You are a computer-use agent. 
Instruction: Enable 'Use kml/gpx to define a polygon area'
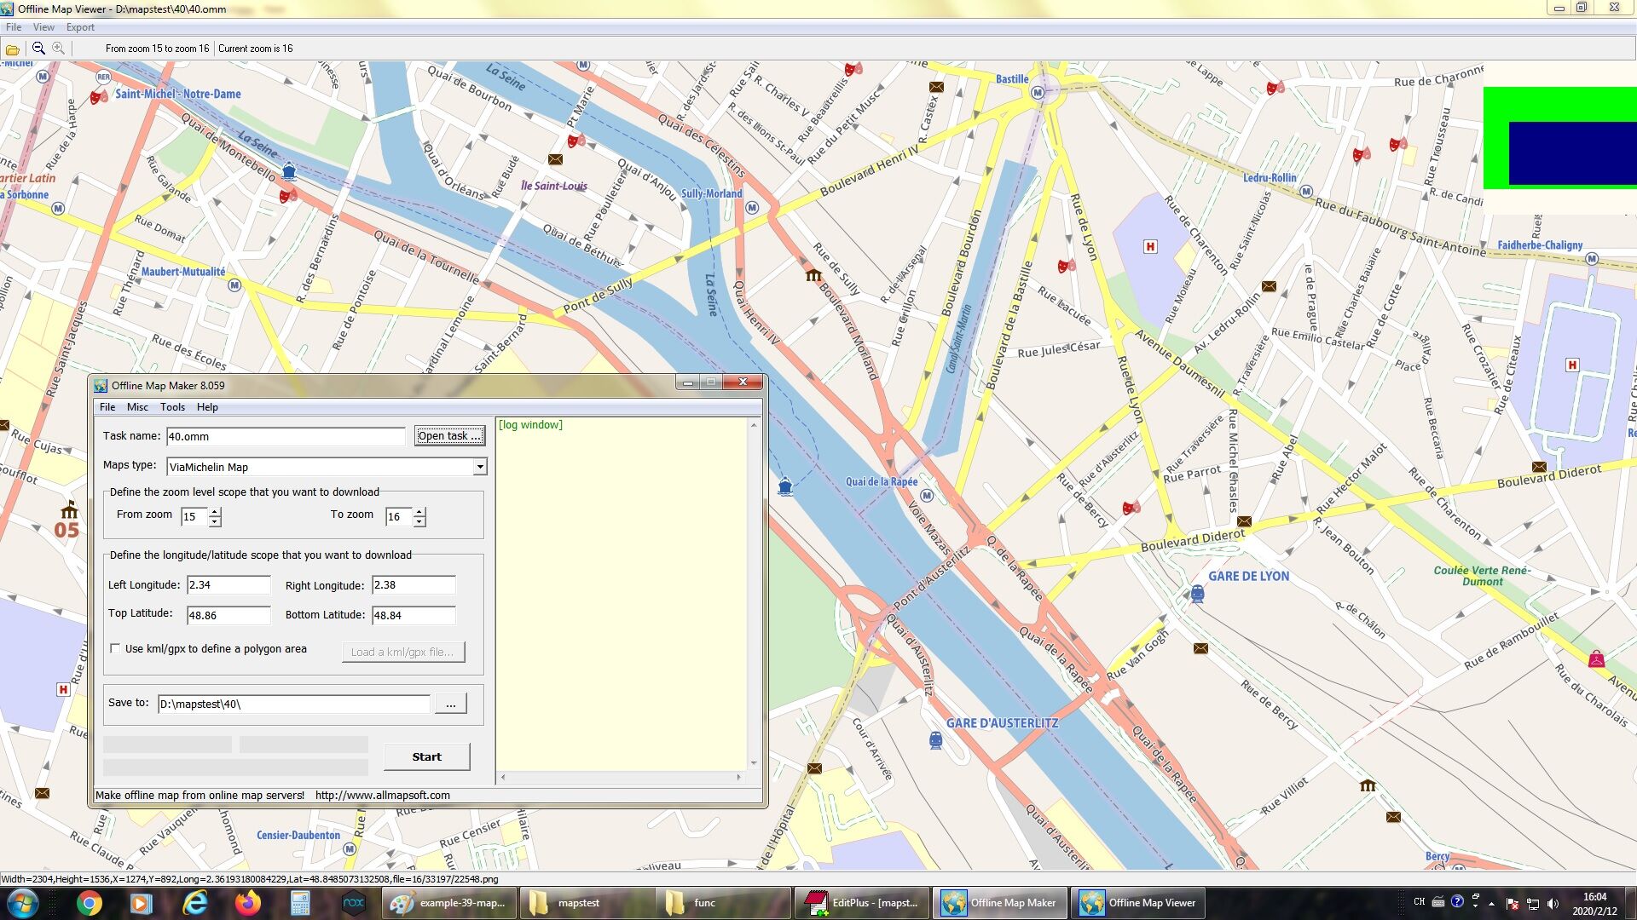115,649
